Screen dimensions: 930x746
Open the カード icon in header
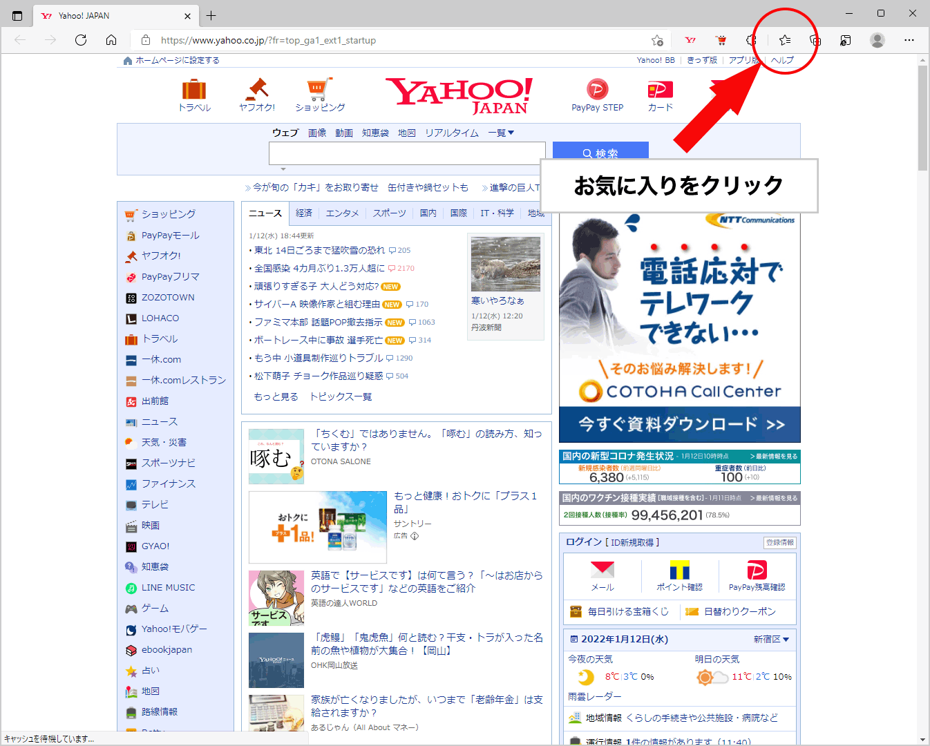point(660,90)
